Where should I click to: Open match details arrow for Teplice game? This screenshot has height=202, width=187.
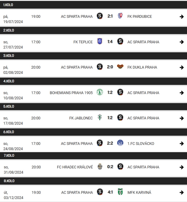pyautogui.click(x=182, y=42)
